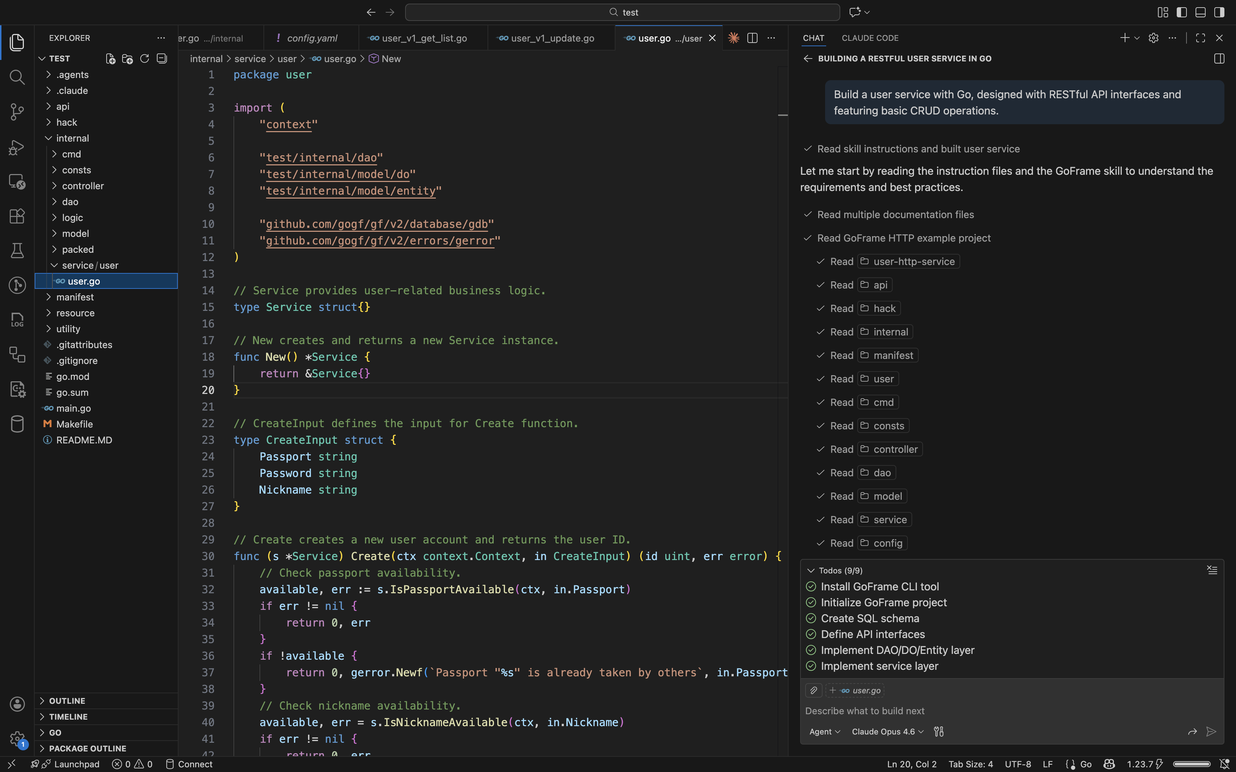
Task: Open the configure tools icon in chat
Action: (x=939, y=732)
